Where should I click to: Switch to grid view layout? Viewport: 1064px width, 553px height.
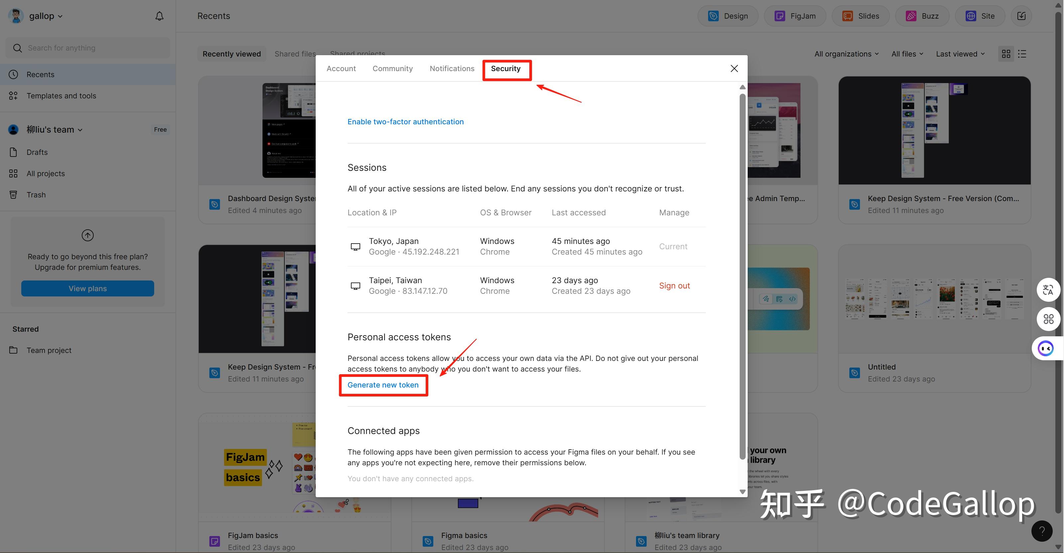click(1006, 54)
